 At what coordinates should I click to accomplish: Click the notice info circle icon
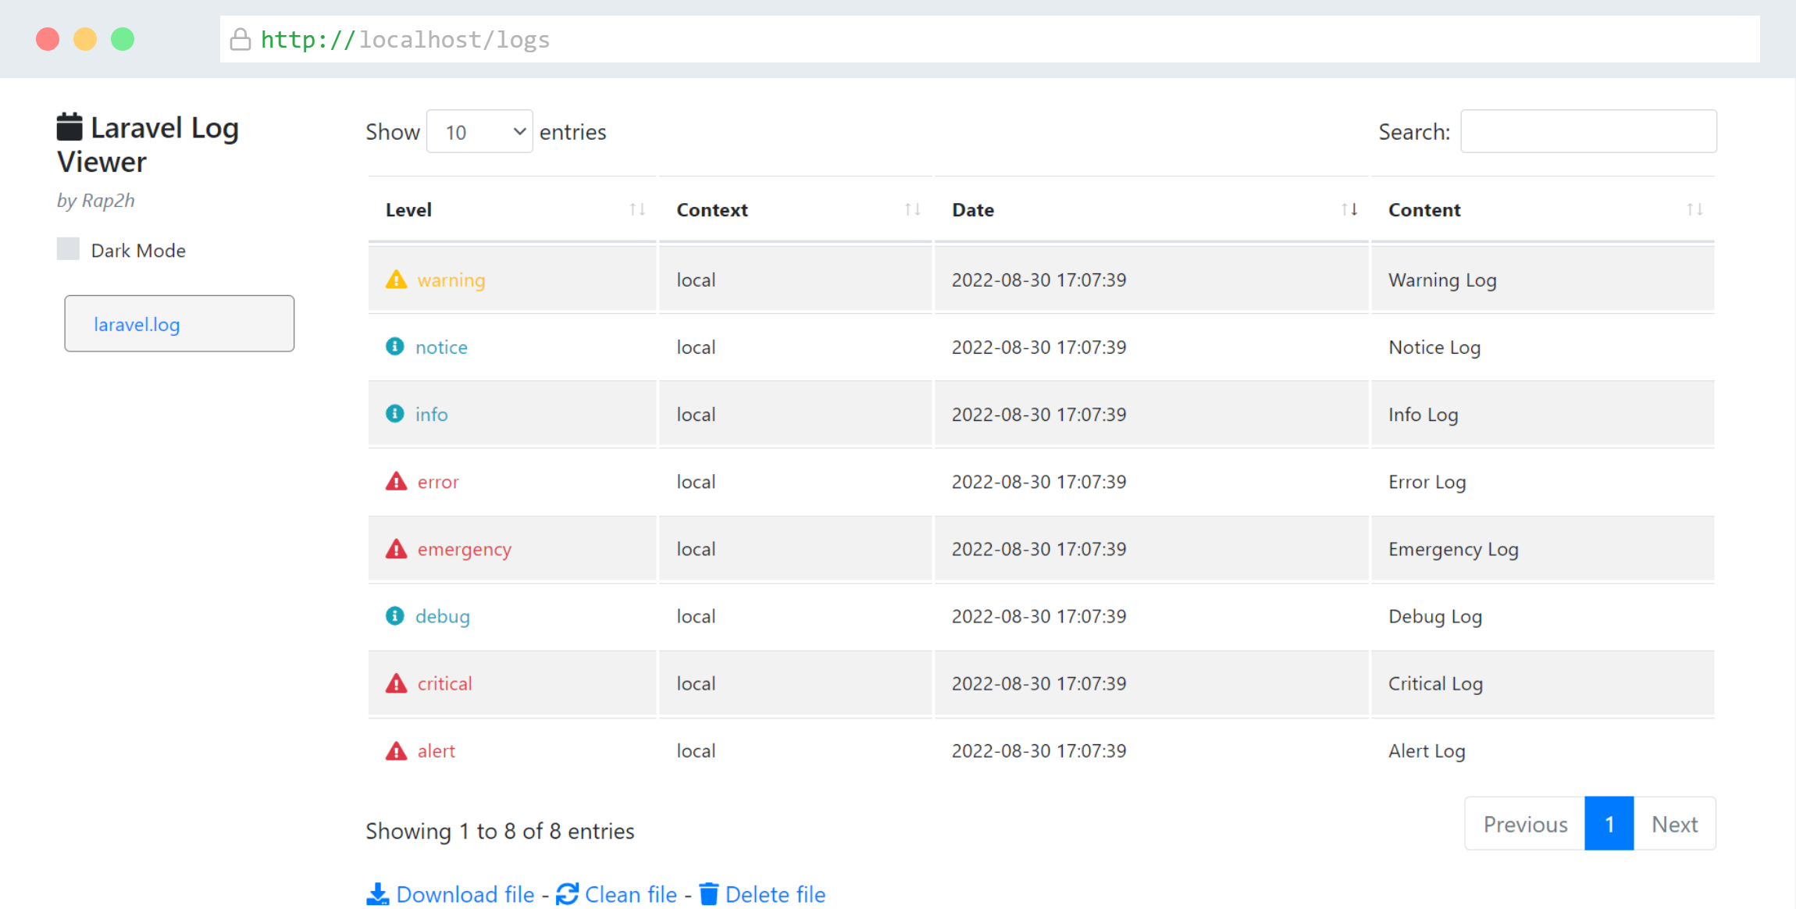(395, 346)
